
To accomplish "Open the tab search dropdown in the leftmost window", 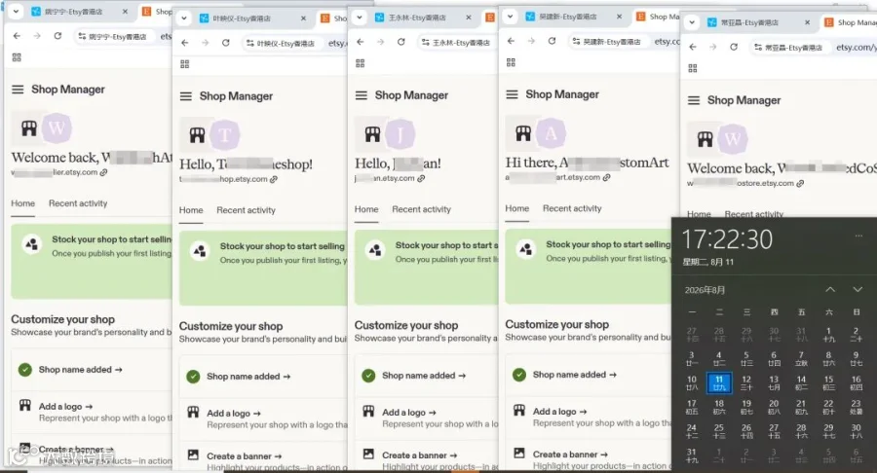I will (x=16, y=11).
